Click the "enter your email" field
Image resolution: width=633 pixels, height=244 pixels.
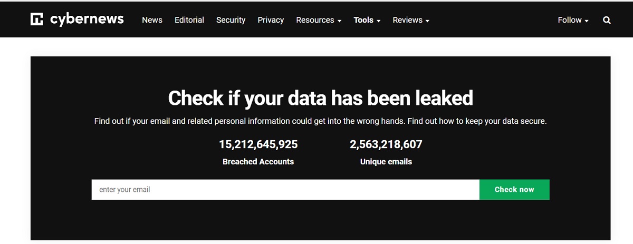pos(285,190)
